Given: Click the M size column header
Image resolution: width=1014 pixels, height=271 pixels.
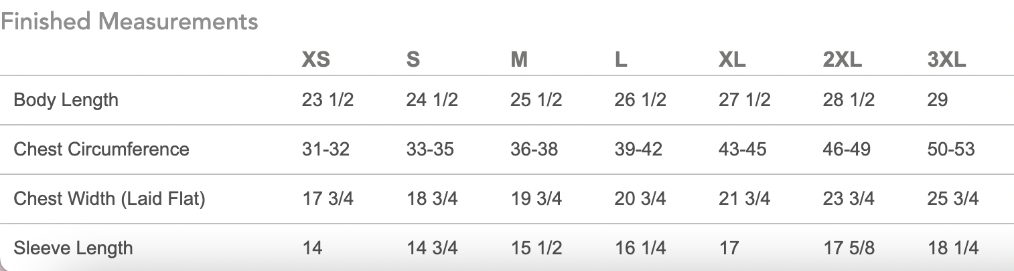Looking at the screenshot, I should point(519,60).
